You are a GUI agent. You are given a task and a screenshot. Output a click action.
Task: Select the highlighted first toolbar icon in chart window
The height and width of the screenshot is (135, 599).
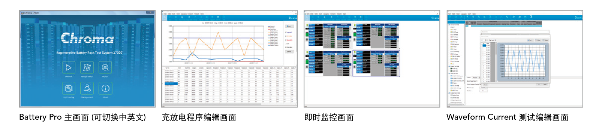pyautogui.click(x=165, y=18)
